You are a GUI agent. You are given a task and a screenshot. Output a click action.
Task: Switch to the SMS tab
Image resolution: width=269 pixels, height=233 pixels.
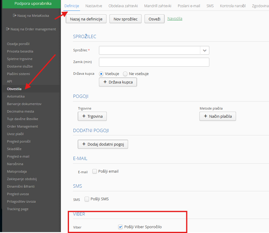(210, 6)
